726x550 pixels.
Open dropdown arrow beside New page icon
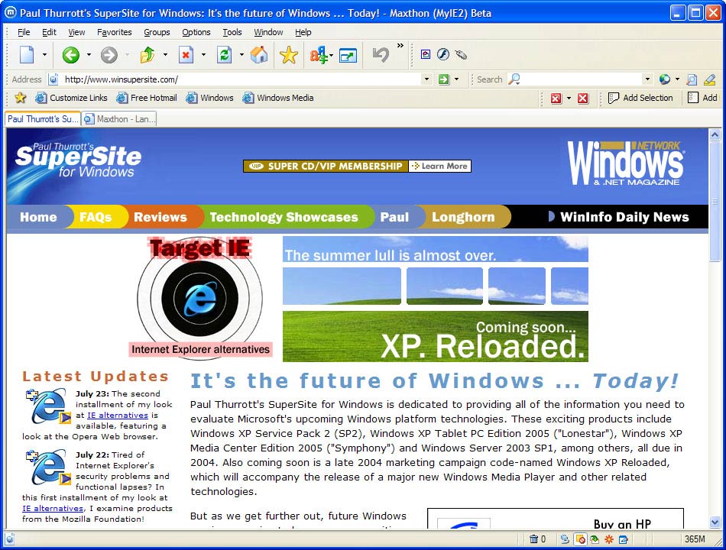(44, 55)
